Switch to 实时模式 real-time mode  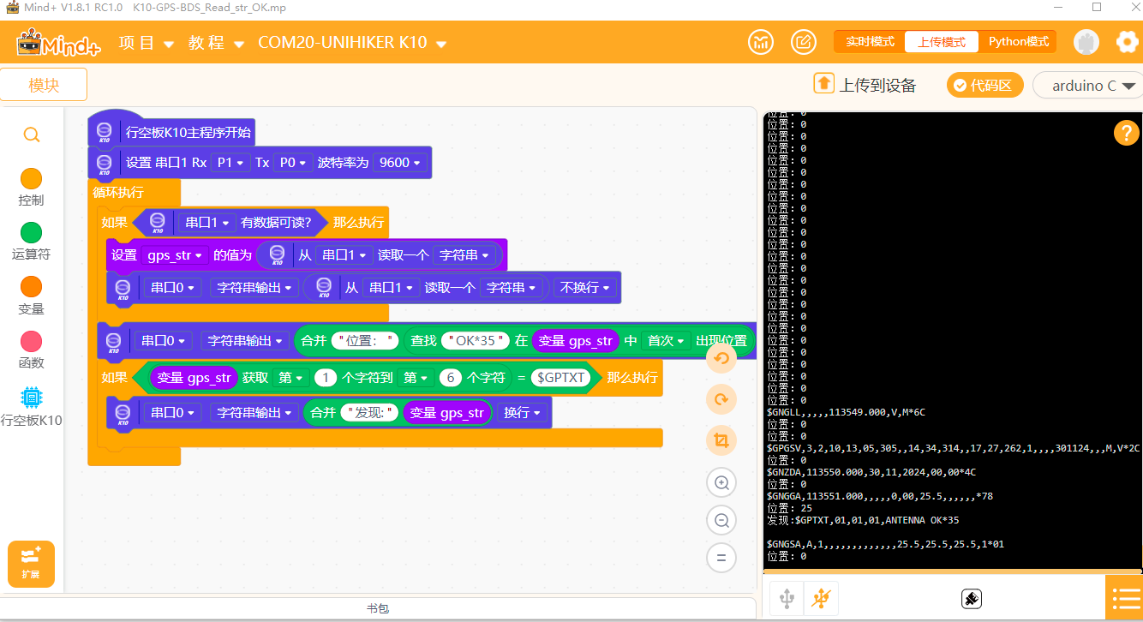tap(870, 42)
